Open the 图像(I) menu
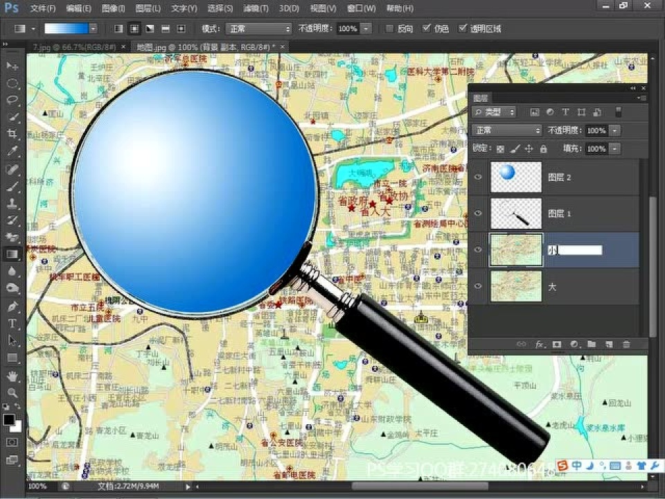The image size is (665, 499). (113, 8)
